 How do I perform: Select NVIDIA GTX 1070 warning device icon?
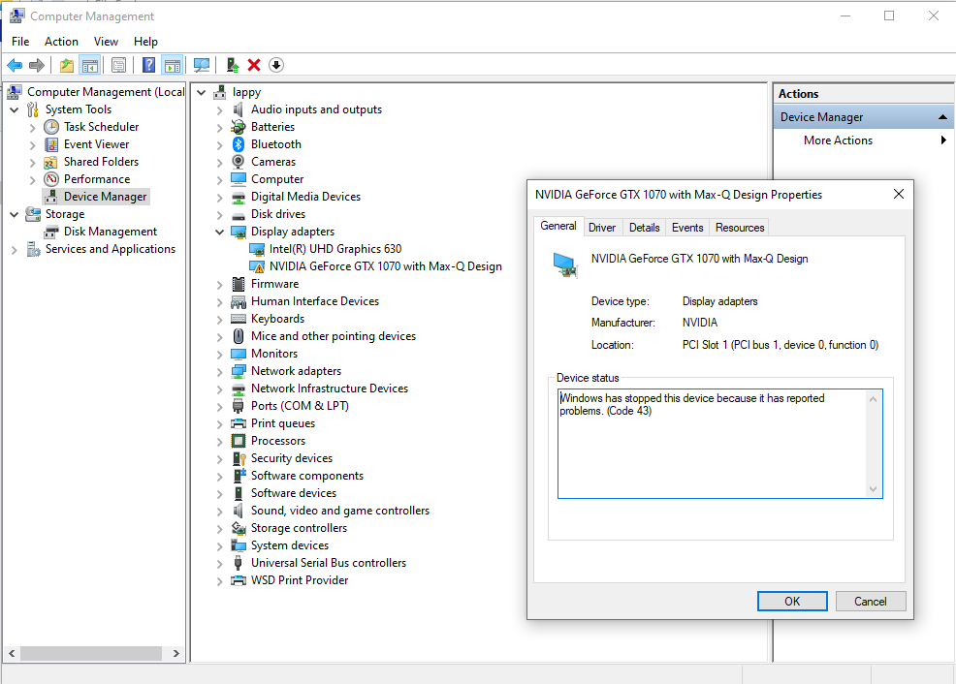click(257, 266)
